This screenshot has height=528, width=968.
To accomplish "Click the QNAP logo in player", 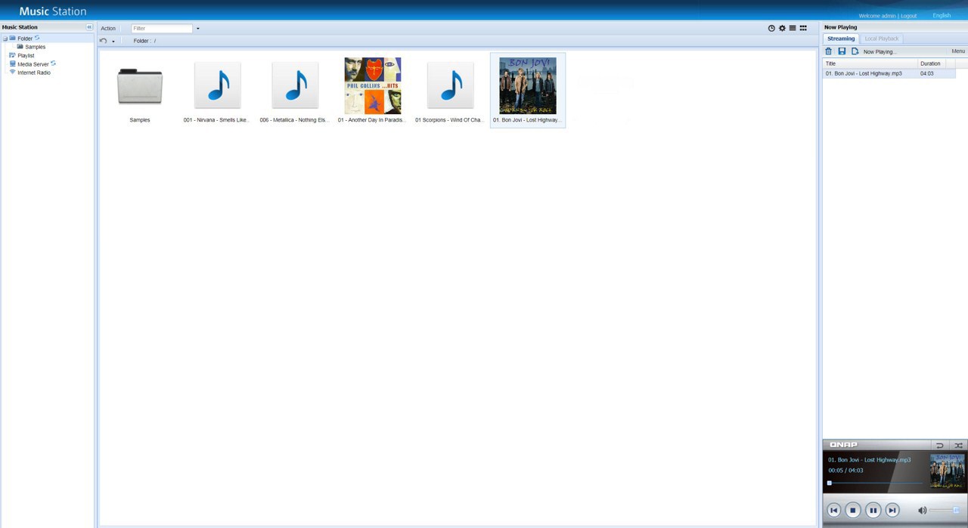I will tap(844, 445).
